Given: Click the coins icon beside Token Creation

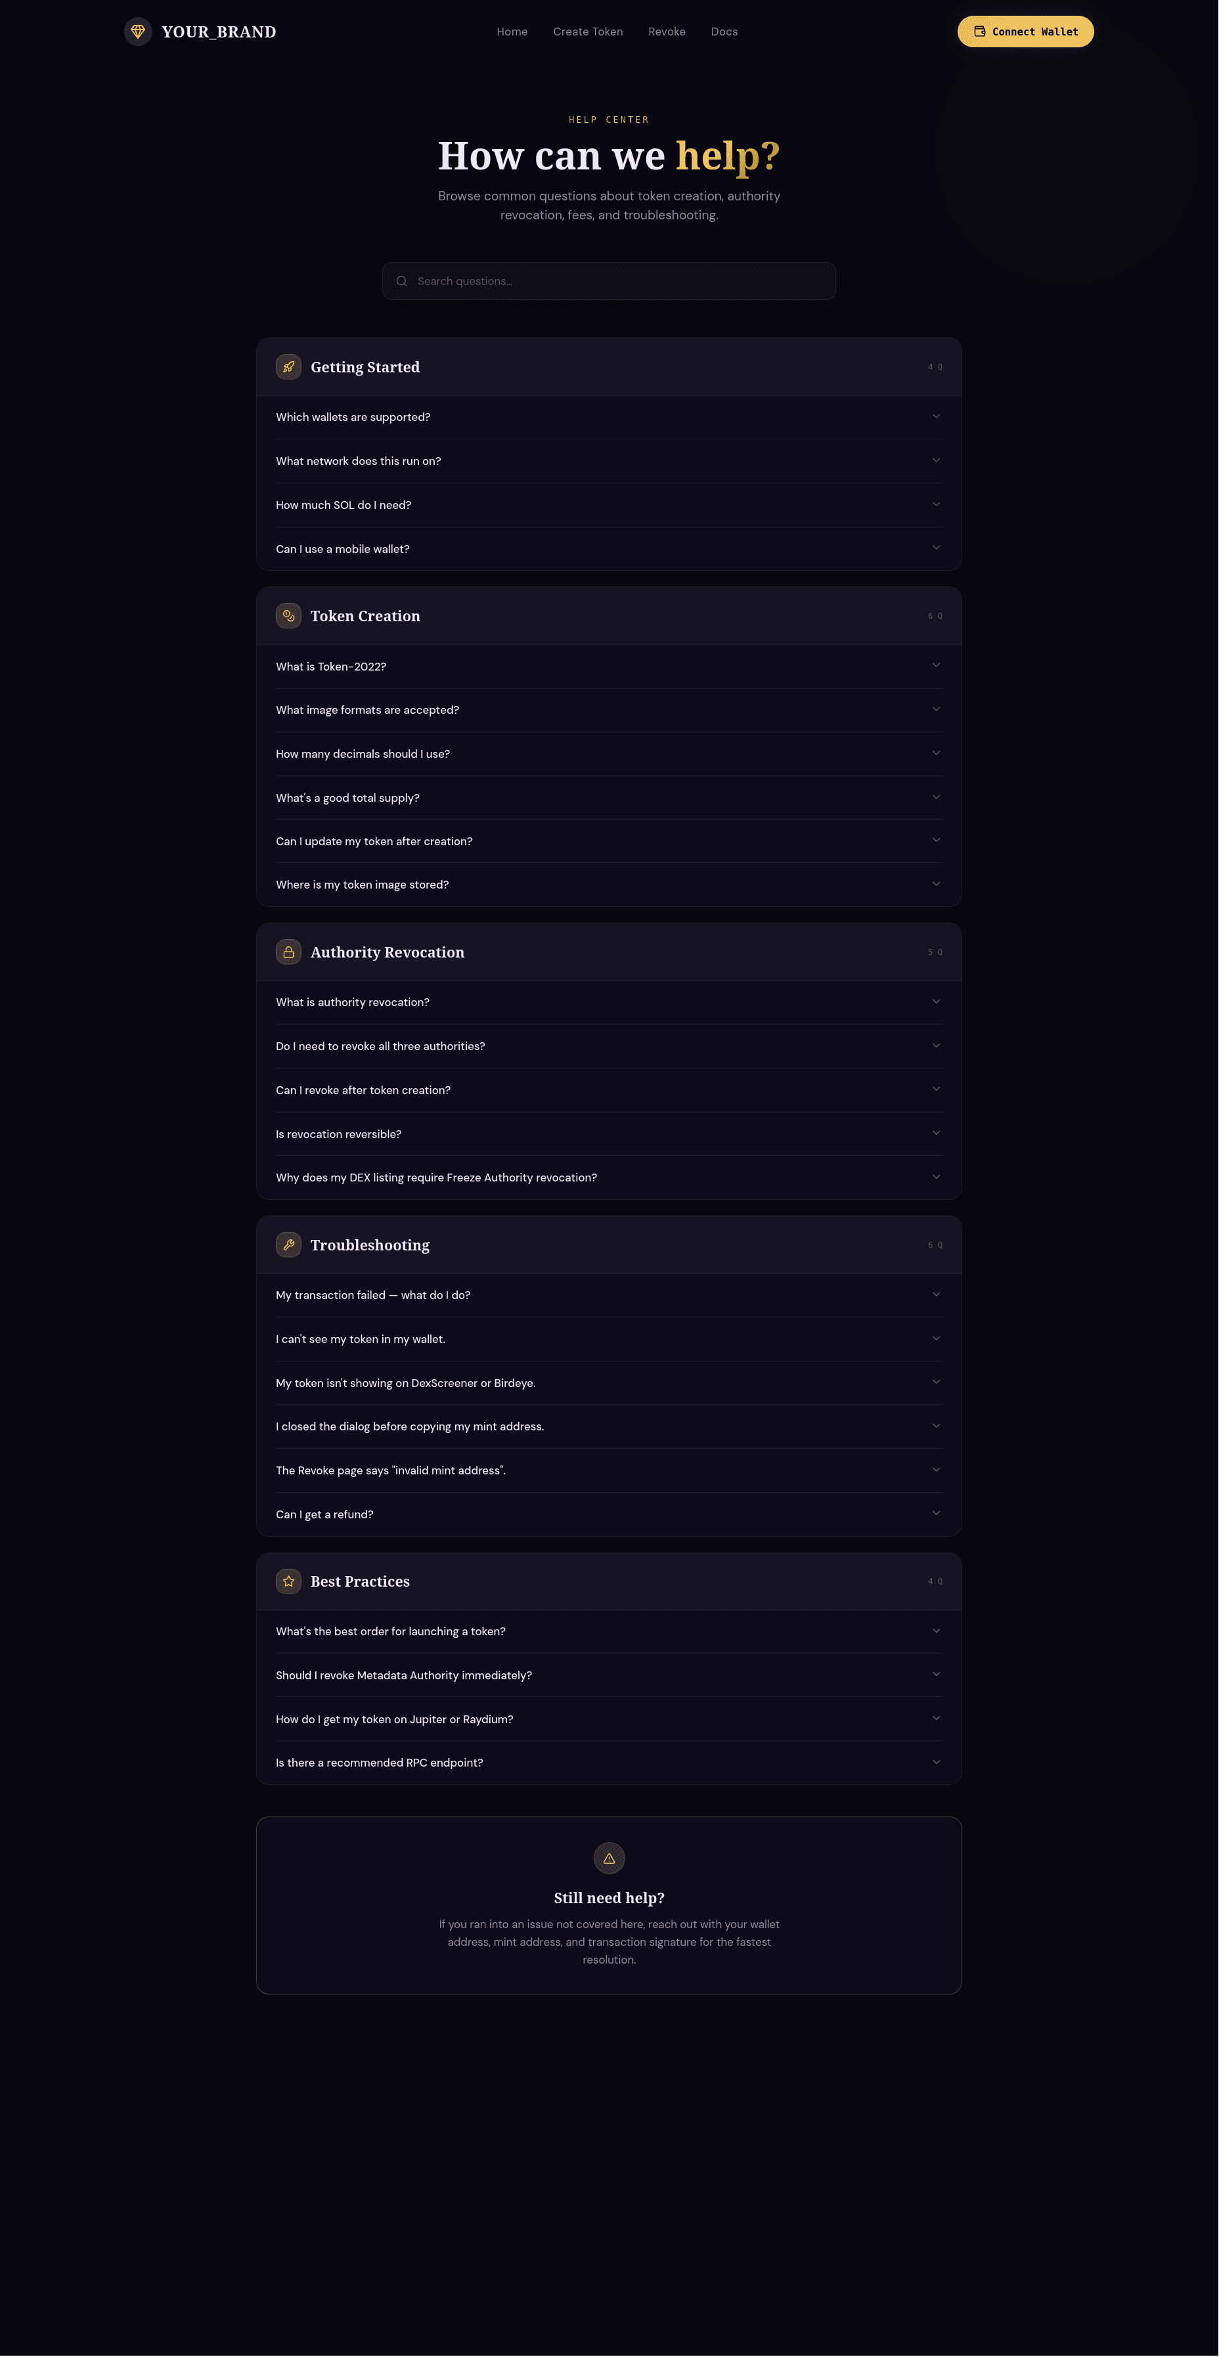Looking at the screenshot, I should click(288, 616).
